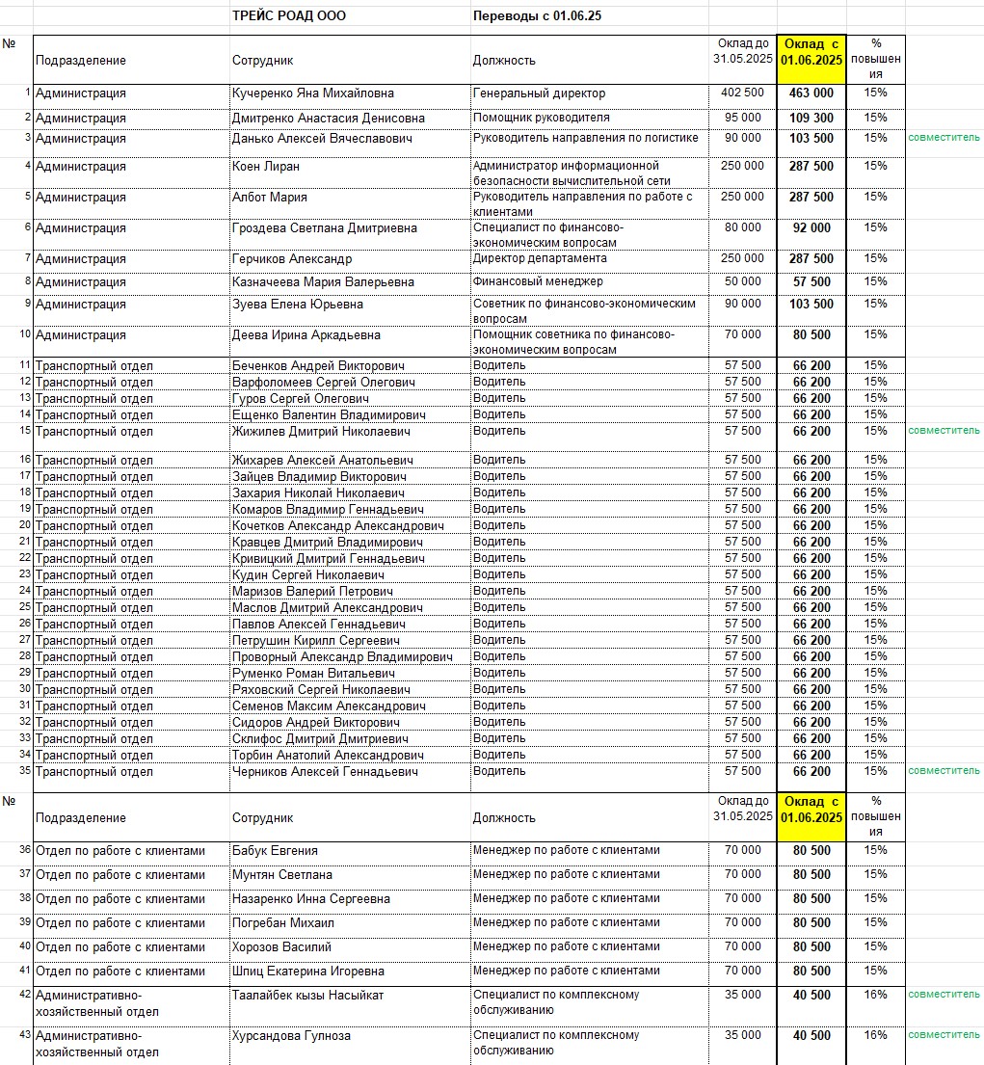Click the Директор департамента position cell
The height and width of the screenshot is (1065, 984).
(x=540, y=258)
